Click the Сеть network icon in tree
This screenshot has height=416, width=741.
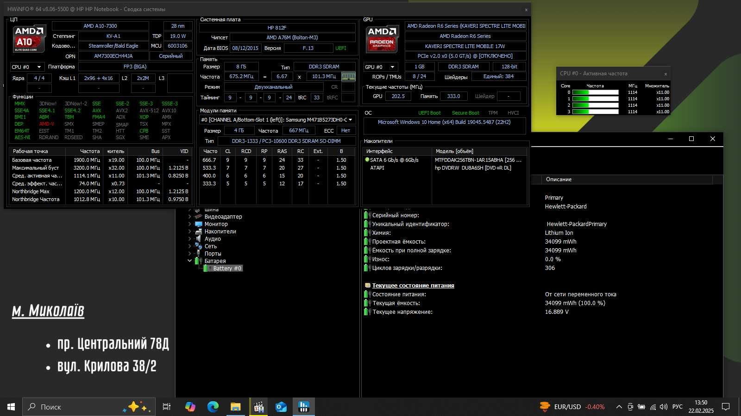tap(199, 246)
